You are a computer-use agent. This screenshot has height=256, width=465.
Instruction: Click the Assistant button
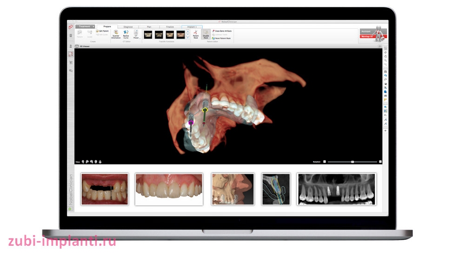point(366,32)
